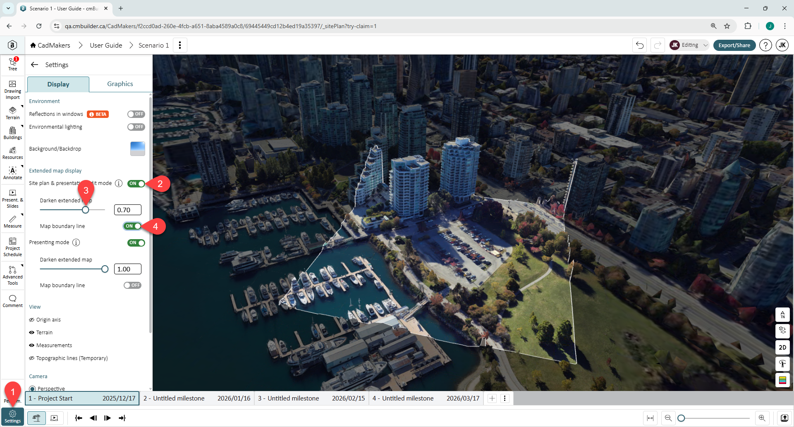Click the 0.70 darken value field

click(127, 210)
